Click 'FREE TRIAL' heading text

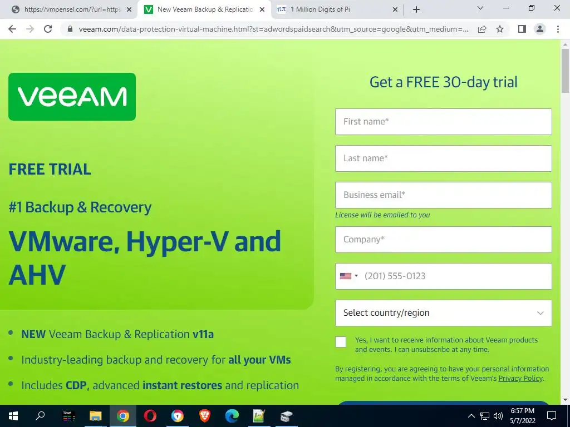click(50, 169)
